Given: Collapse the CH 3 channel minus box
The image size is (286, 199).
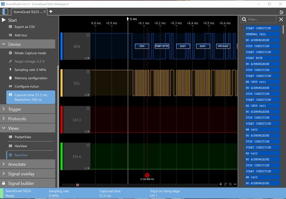Looking at the screenshot, I should pos(88,108).
